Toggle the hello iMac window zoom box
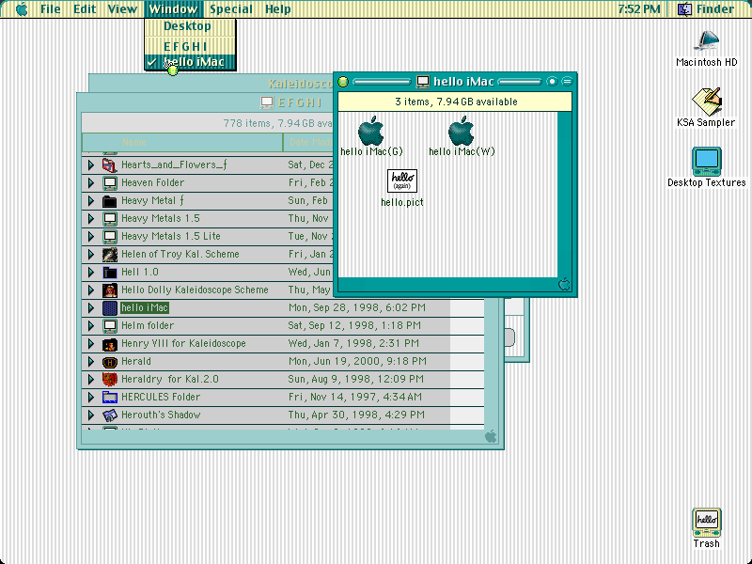752x564 pixels. tap(552, 82)
